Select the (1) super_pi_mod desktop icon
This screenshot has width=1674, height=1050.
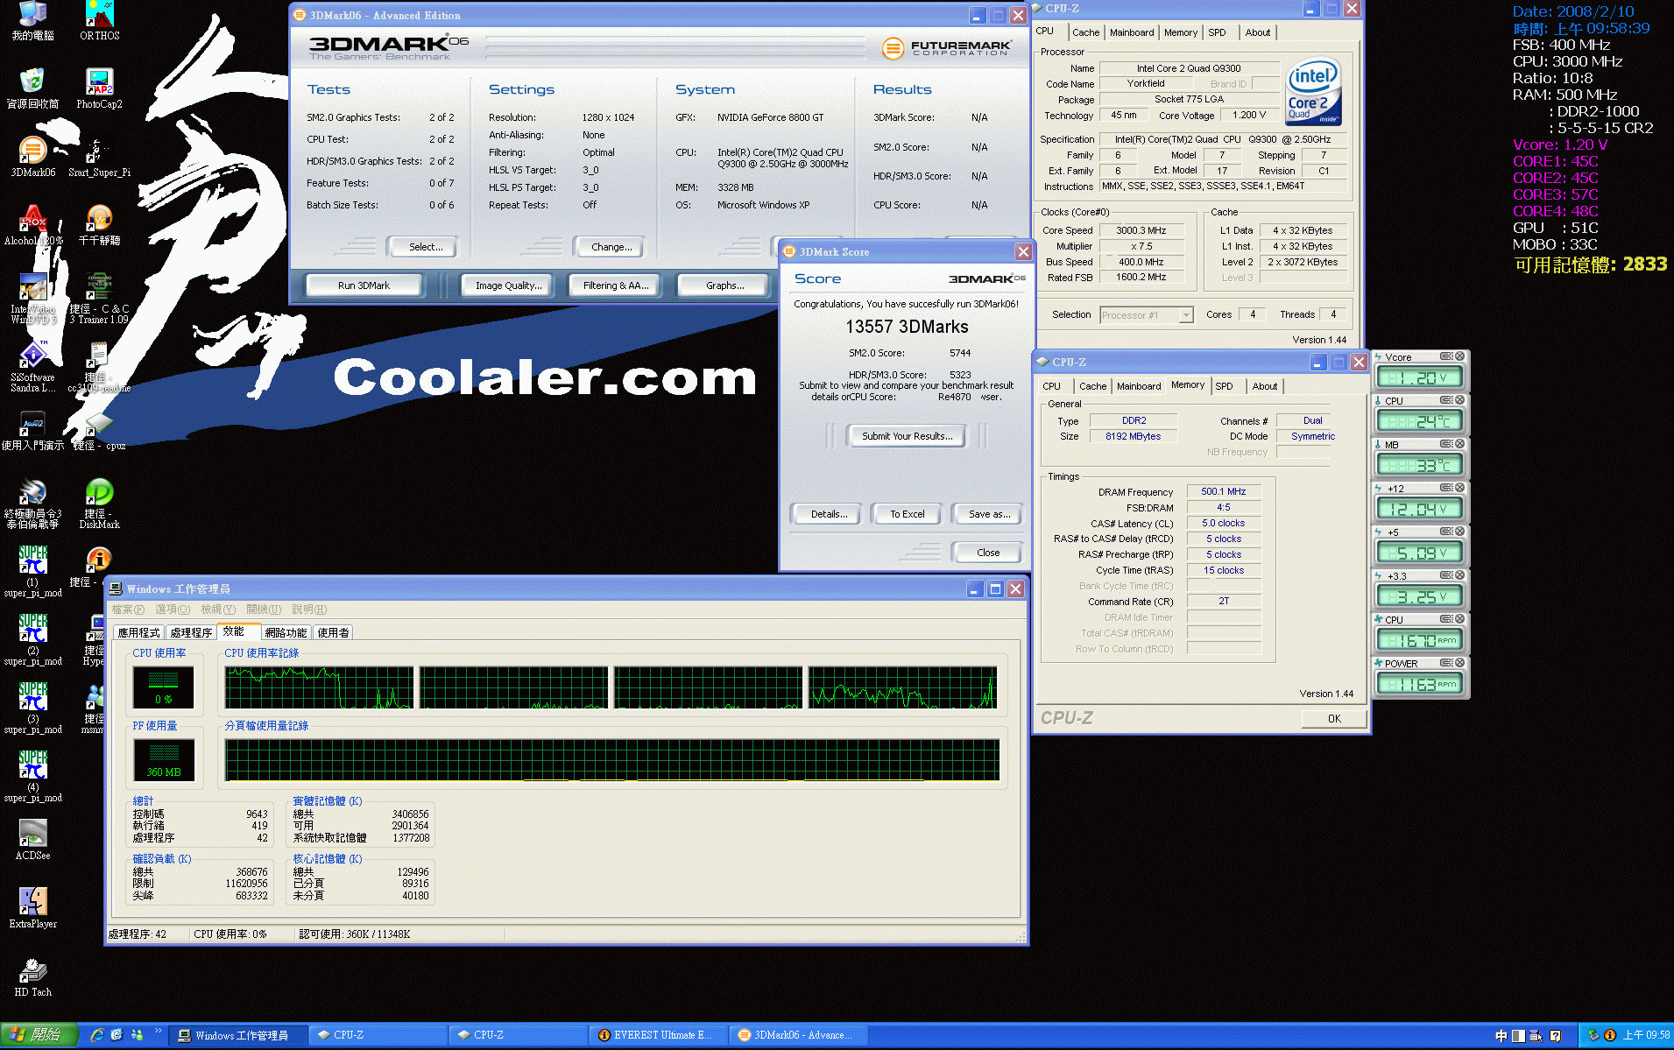point(32,571)
